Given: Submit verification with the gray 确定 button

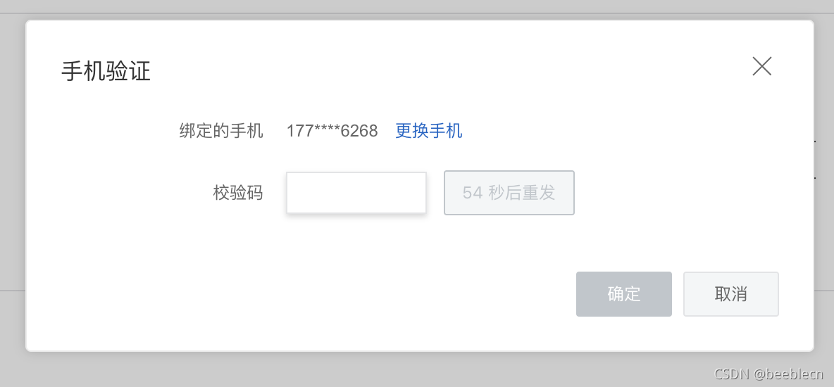Looking at the screenshot, I should (624, 294).
